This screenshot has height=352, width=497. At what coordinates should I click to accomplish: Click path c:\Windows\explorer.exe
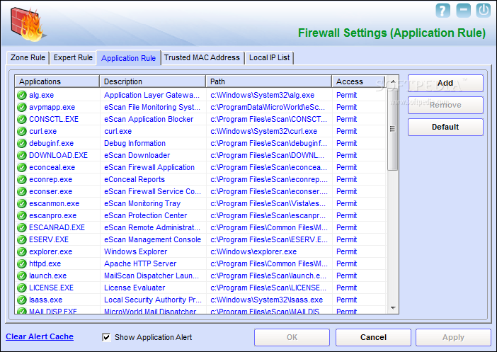(x=253, y=252)
